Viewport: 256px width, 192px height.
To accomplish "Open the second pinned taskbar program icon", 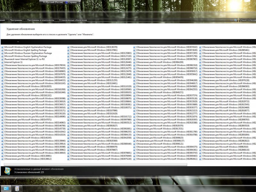I will [x=17, y=188].
